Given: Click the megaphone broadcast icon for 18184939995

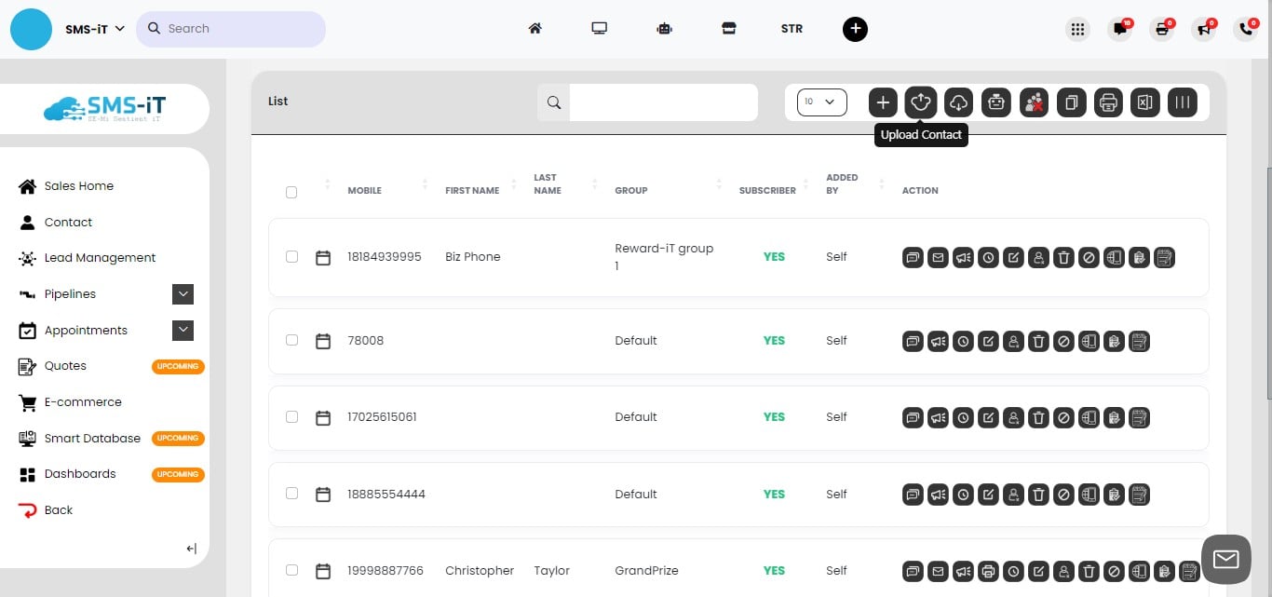Looking at the screenshot, I should [x=963, y=257].
